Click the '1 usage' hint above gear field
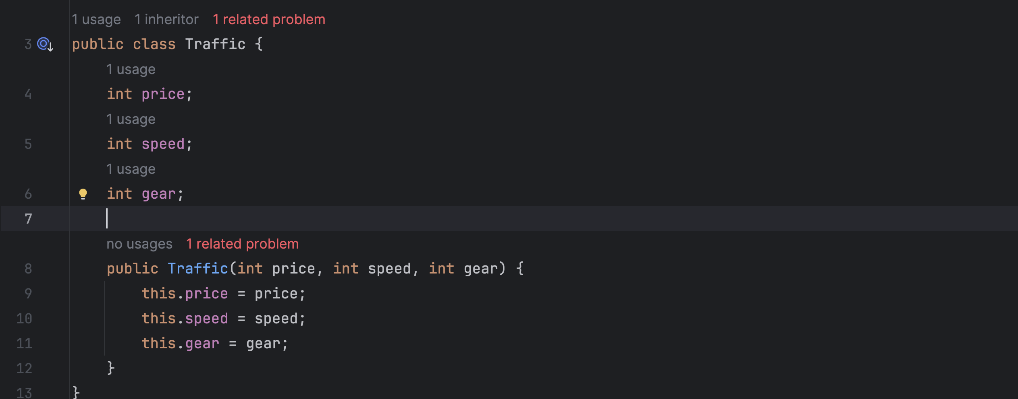The height and width of the screenshot is (399, 1018). 131,169
